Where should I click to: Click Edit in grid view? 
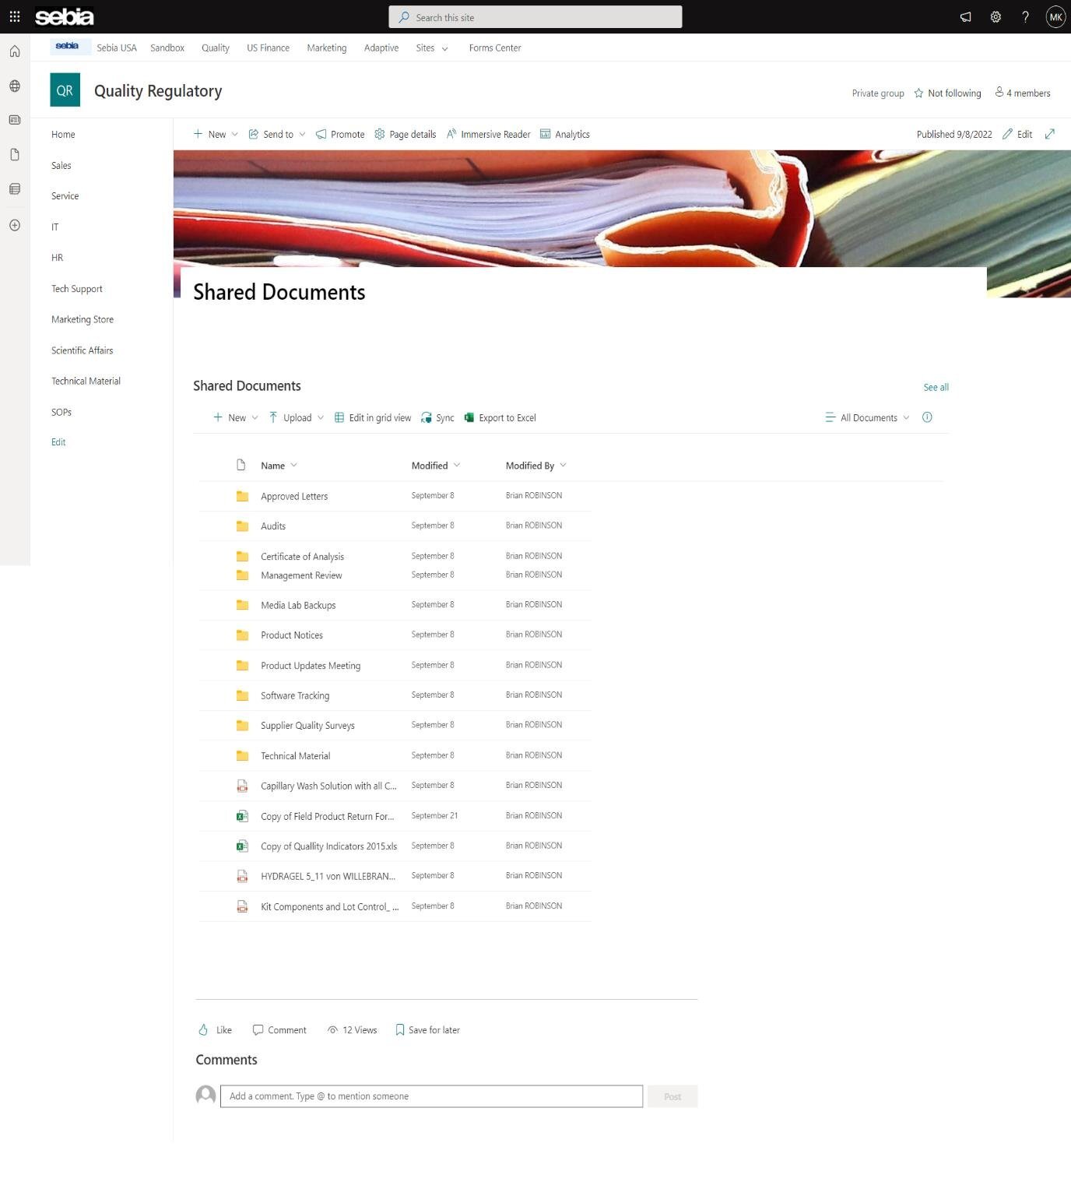[x=373, y=418]
